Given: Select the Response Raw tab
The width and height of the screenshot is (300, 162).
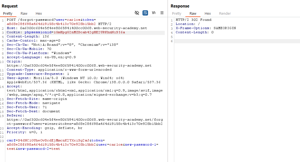Looking at the screenshot, I should click(x=193, y=14).
